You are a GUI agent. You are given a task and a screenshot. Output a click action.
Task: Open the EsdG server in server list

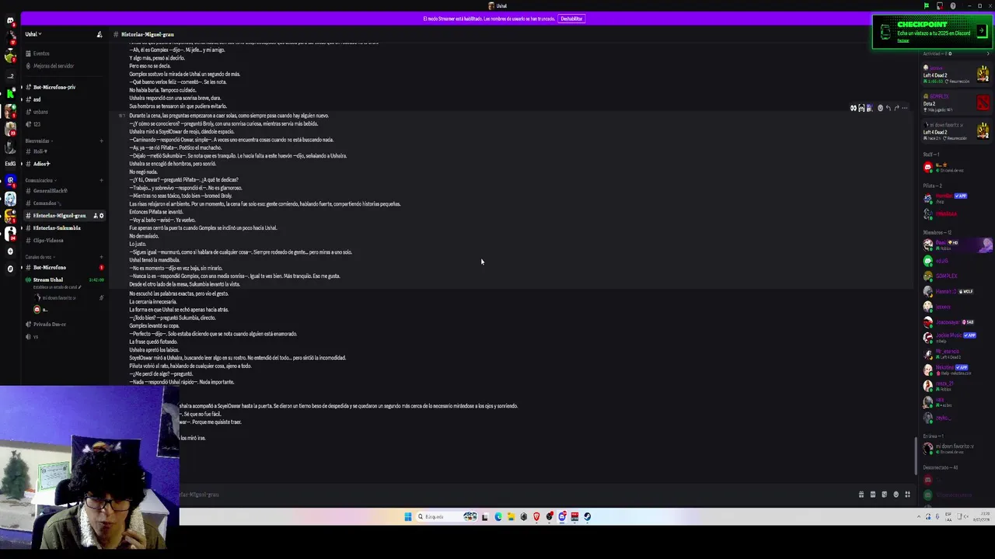tap(10, 164)
